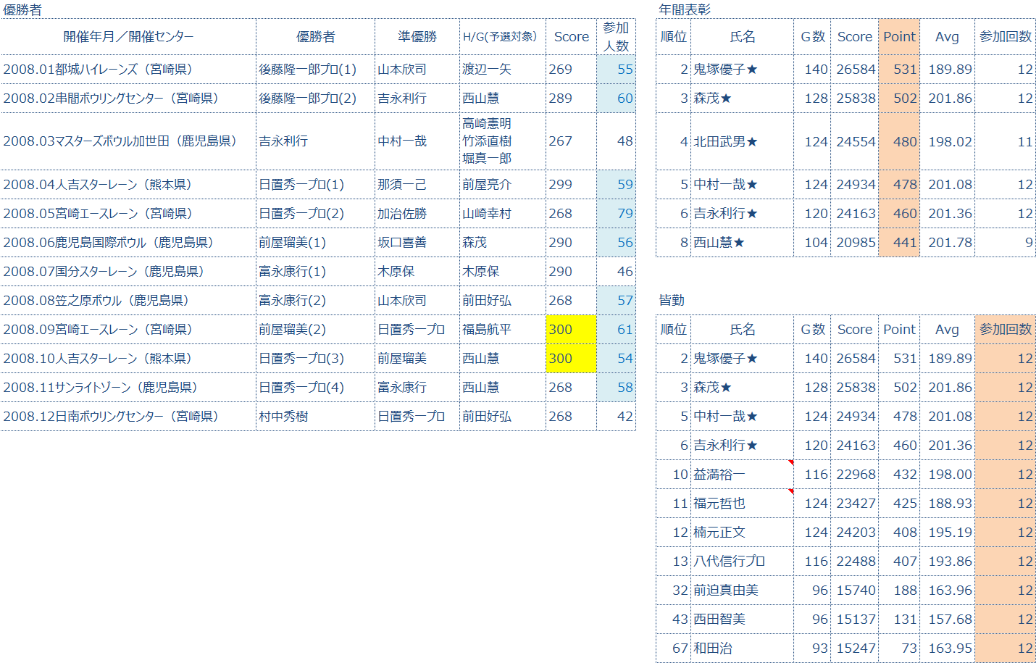Click the H/G(予選対象) column header
The image size is (1036, 663).
coord(503,36)
